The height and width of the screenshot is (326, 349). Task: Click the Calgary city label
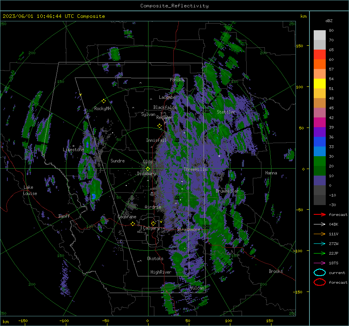click(151, 228)
